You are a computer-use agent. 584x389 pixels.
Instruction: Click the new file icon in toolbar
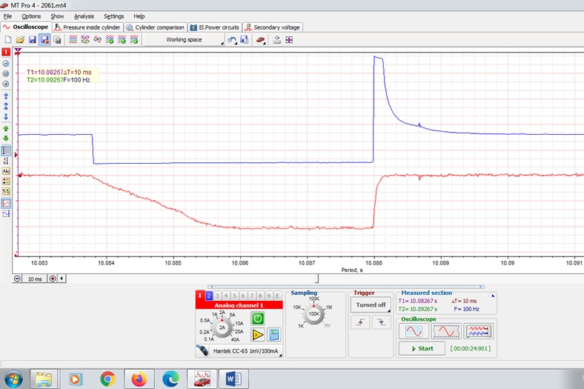click(x=7, y=40)
